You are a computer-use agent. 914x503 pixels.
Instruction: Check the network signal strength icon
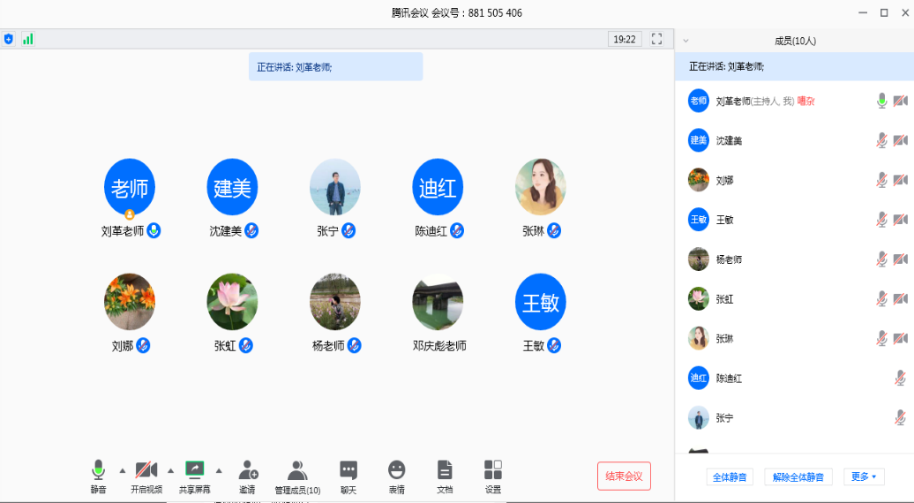pos(27,39)
